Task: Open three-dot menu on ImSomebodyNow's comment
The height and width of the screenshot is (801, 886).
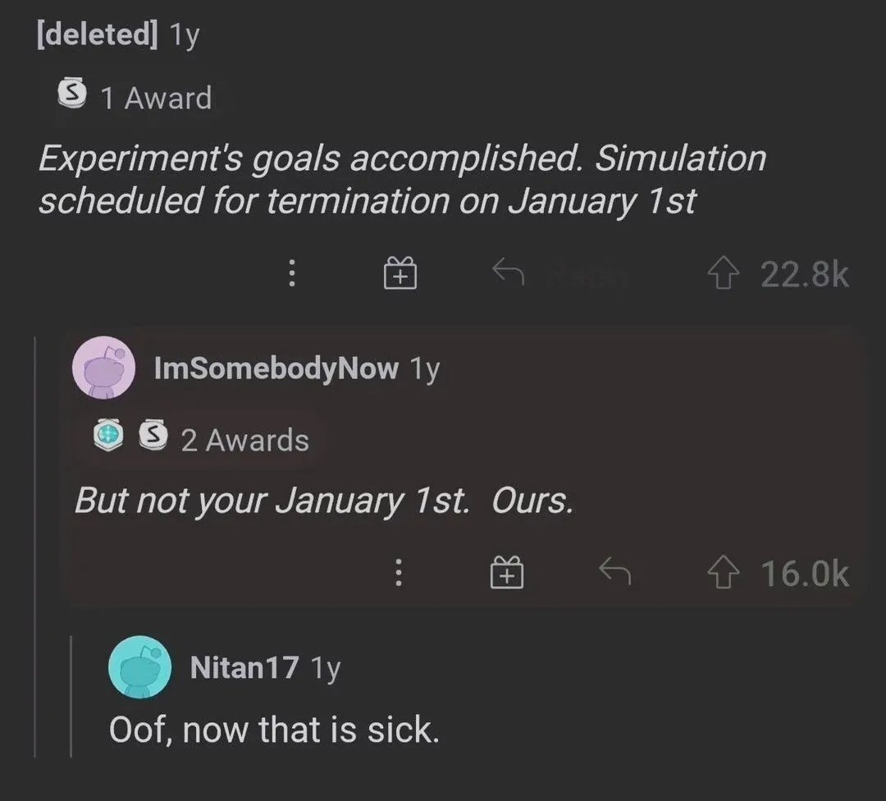Action: 398,572
